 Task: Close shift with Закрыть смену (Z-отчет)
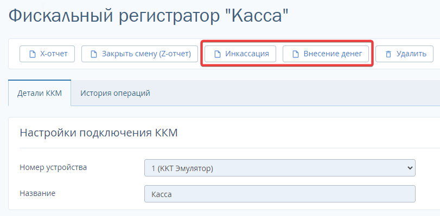pyautogui.click(x=140, y=54)
